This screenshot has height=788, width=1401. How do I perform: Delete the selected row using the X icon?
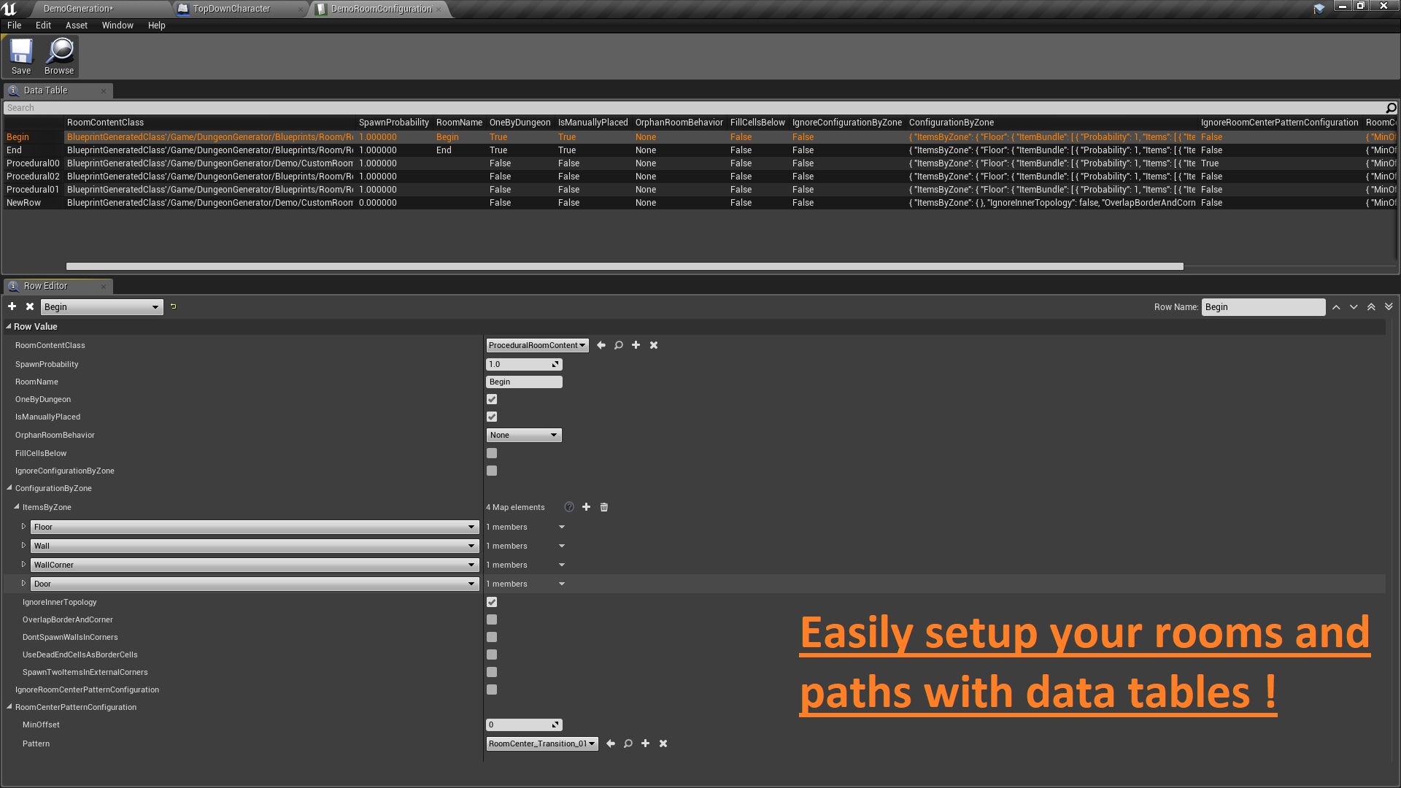[x=29, y=306]
